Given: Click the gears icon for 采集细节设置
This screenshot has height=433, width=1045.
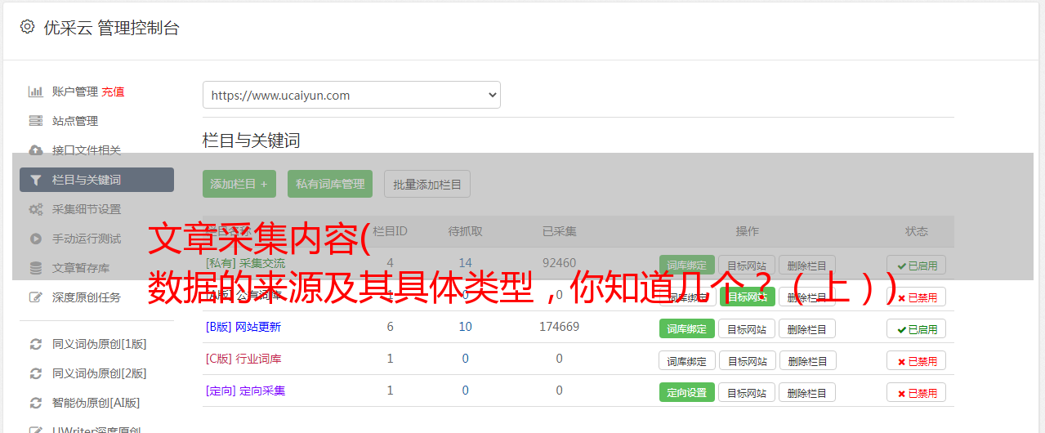Looking at the screenshot, I should (x=35, y=209).
